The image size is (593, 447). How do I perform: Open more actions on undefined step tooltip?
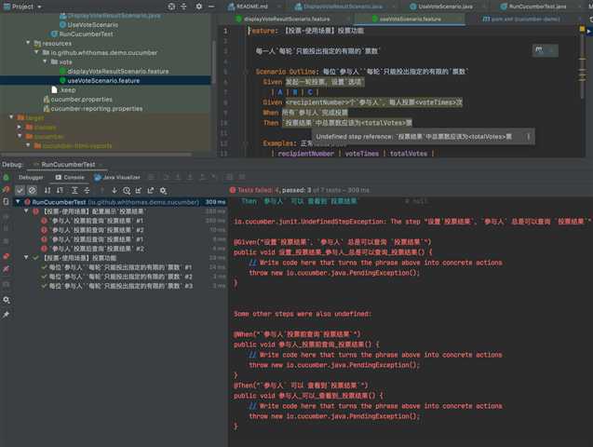click(x=529, y=137)
